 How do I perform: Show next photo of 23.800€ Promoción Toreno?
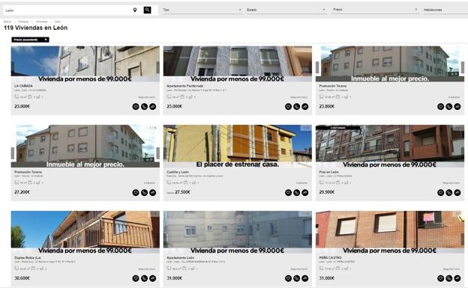pyautogui.click(x=463, y=67)
